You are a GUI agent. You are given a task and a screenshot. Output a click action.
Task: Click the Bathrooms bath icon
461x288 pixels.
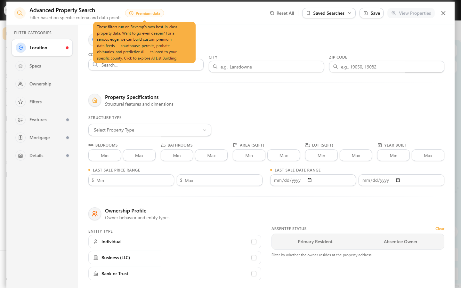(163, 145)
